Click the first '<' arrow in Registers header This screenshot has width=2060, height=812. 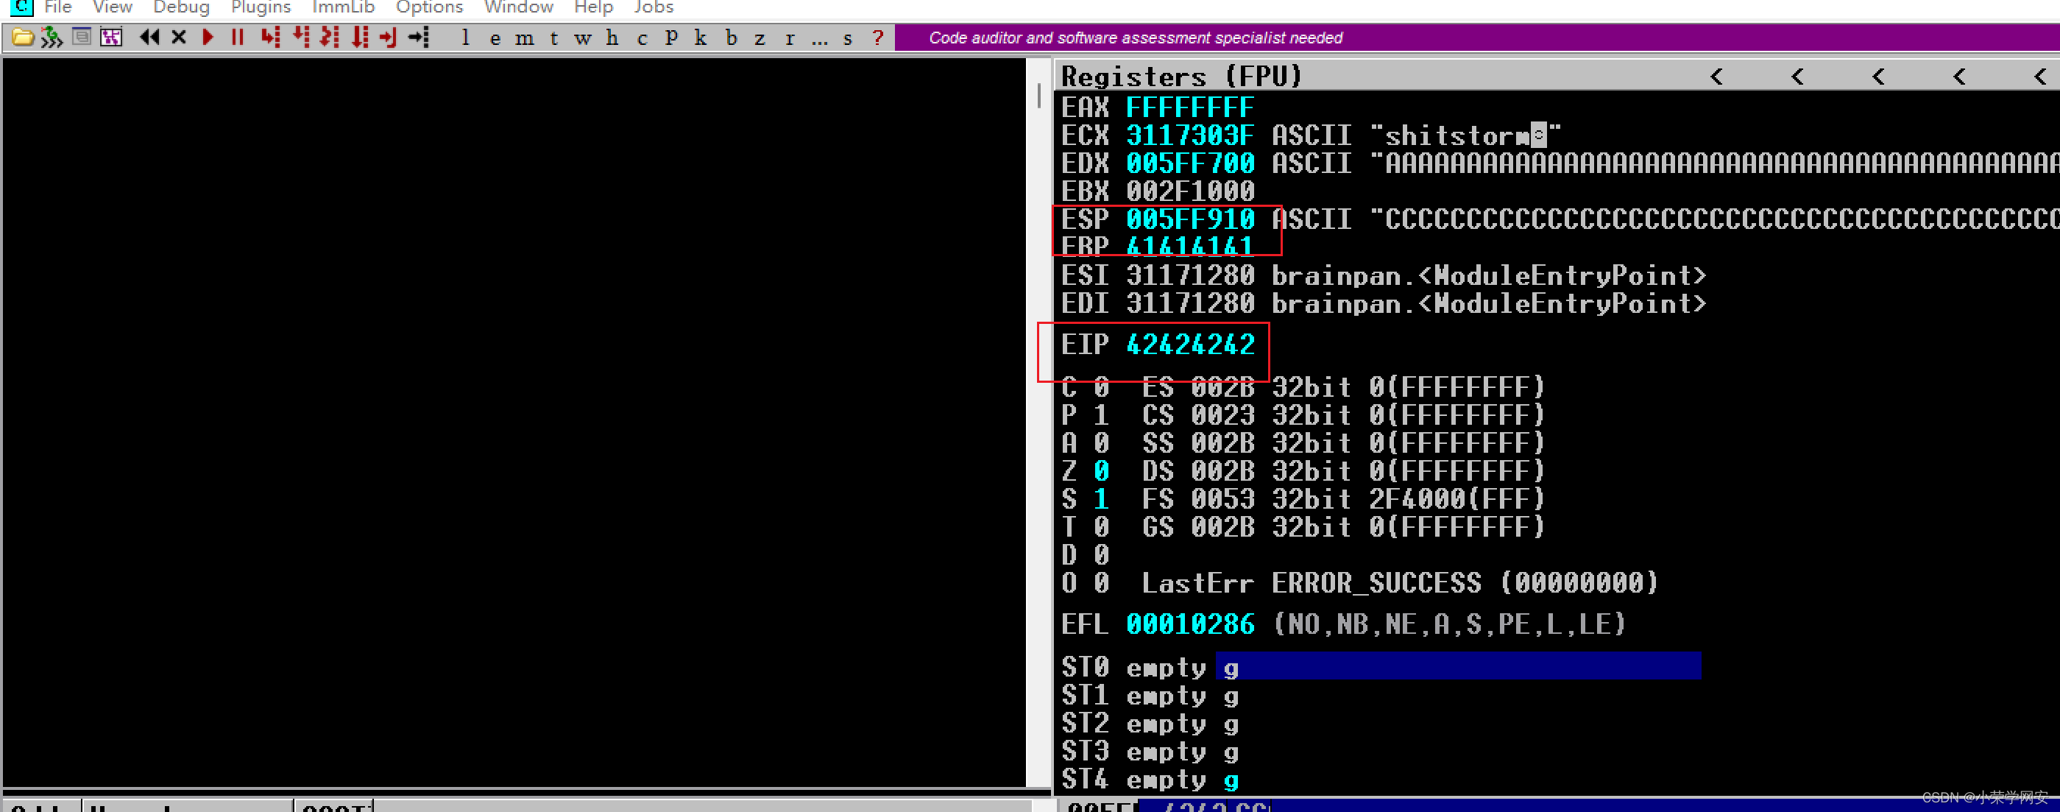click(1717, 76)
